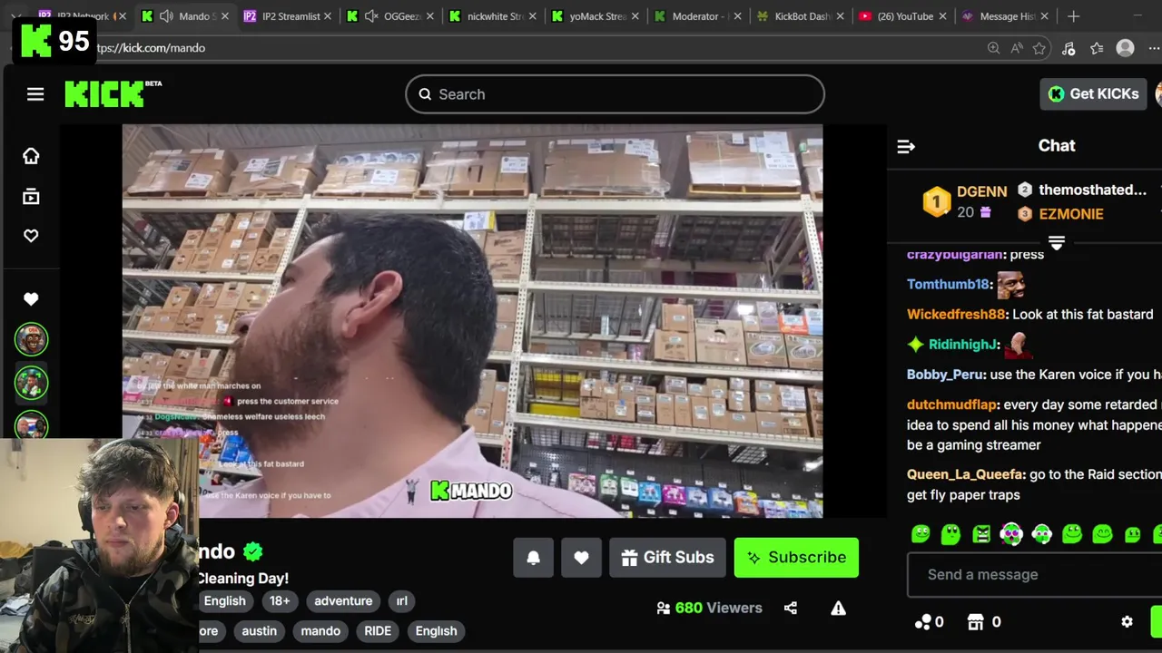The height and width of the screenshot is (653, 1162).
Task: Mute the Mando tab speaker icon
Action: [166, 16]
